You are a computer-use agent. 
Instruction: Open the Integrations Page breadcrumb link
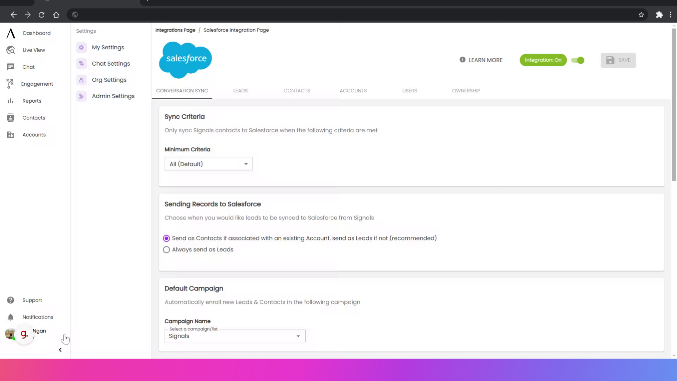[x=175, y=30]
